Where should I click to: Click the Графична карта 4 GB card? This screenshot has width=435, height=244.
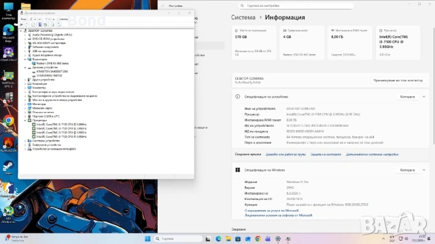(x=302, y=43)
